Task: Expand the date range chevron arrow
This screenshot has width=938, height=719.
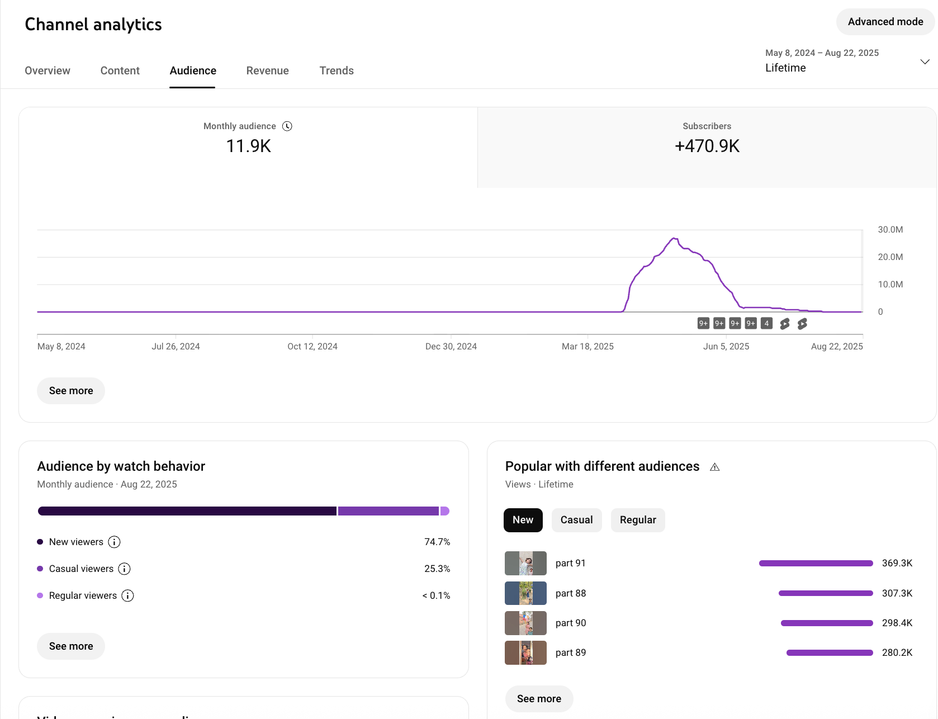Action: pyautogui.click(x=925, y=62)
